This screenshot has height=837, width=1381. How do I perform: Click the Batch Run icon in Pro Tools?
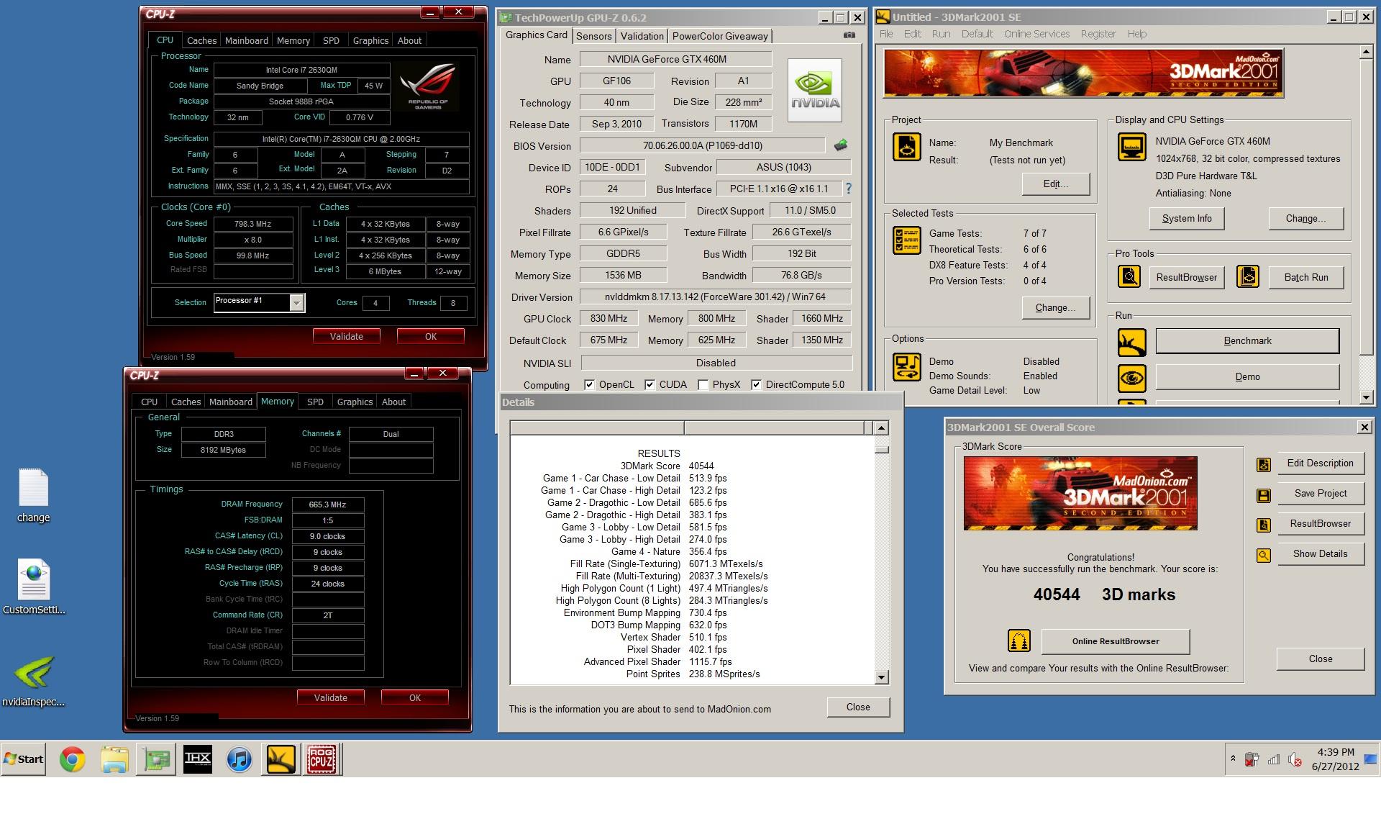tap(1248, 276)
